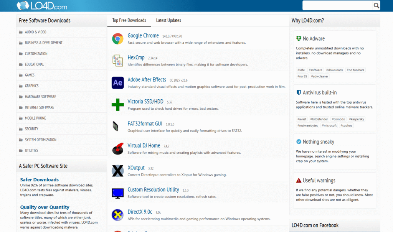The image size is (393, 232).
Task: Open the Security category folder
Action: (31, 129)
